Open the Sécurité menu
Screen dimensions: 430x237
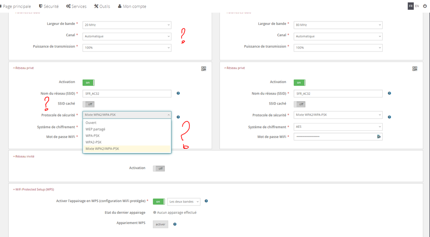(49, 6)
